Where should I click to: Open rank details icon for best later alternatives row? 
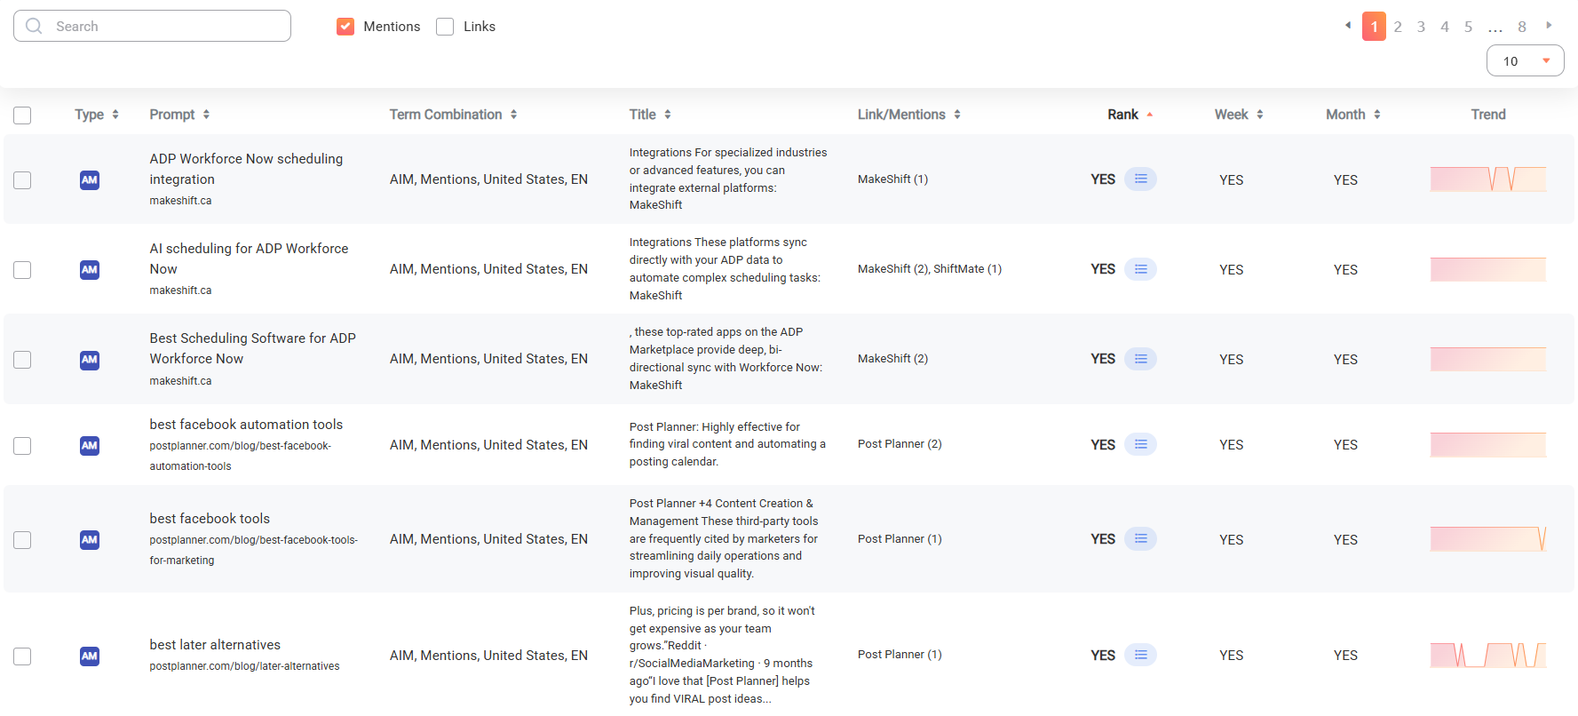[1141, 655]
